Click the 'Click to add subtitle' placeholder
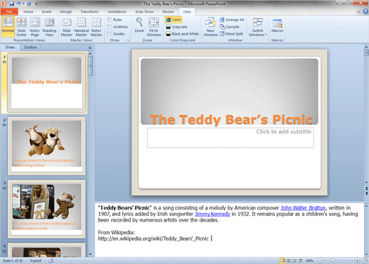This screenshot has width=369, height=264. point(230,138)
